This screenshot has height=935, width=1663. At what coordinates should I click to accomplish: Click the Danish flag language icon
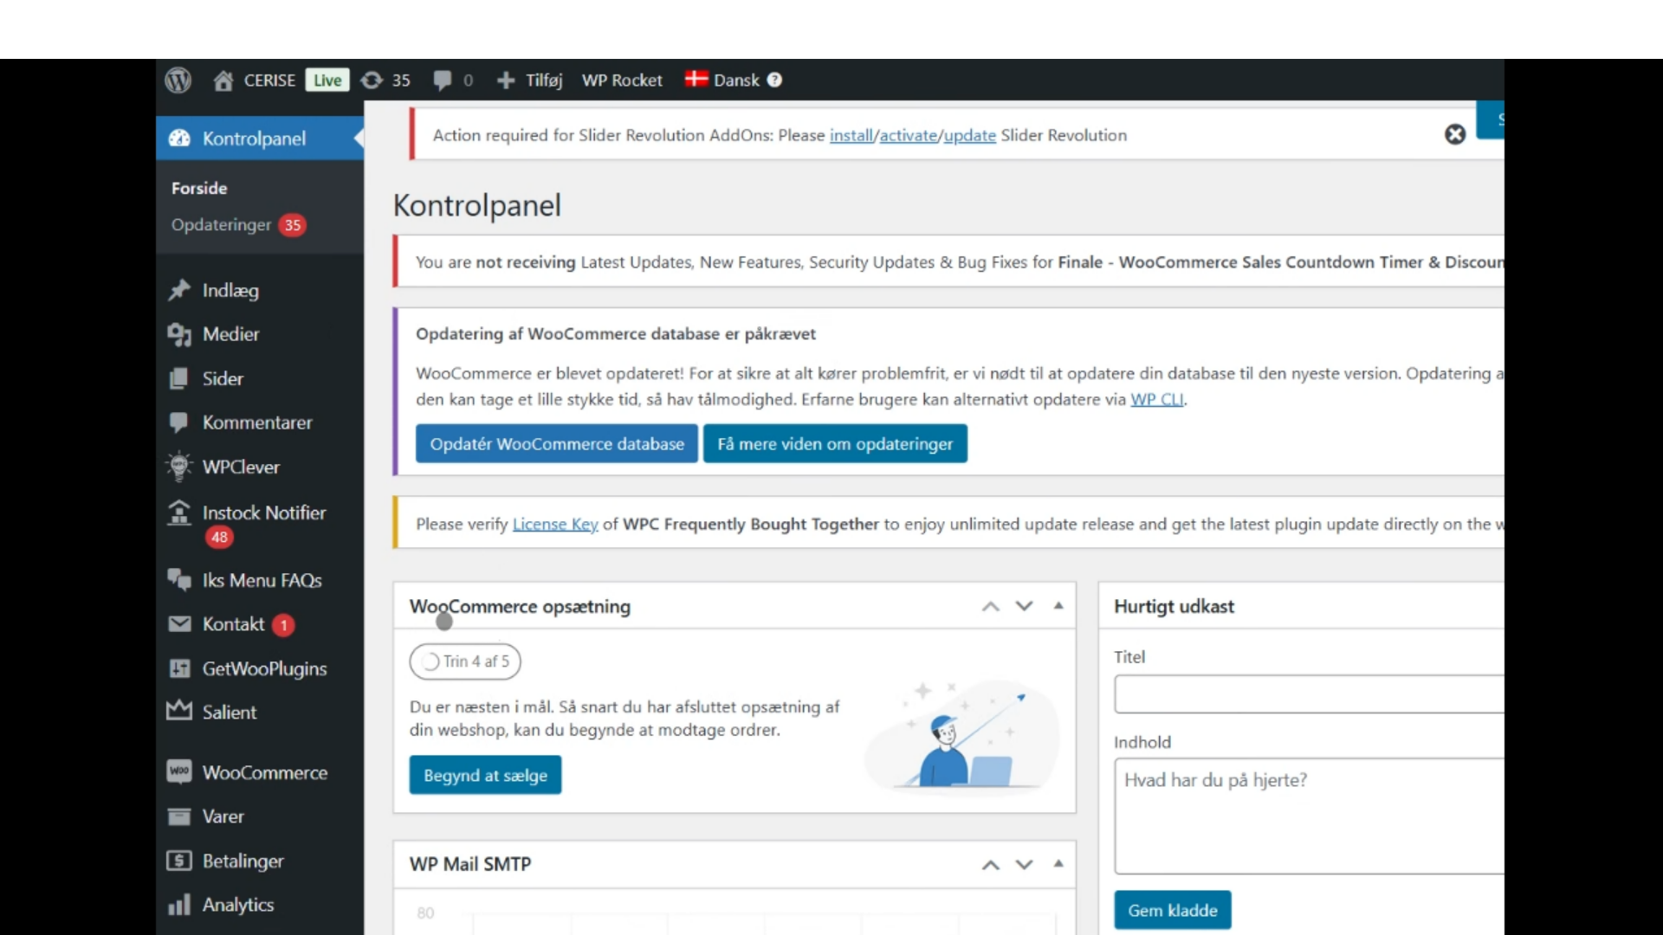696,80
